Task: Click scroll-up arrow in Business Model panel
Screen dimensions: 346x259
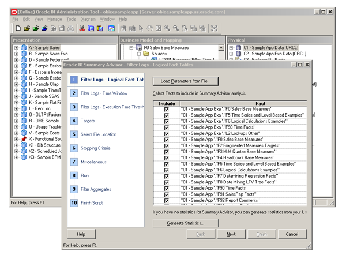Action: click(x=221, y=48)
